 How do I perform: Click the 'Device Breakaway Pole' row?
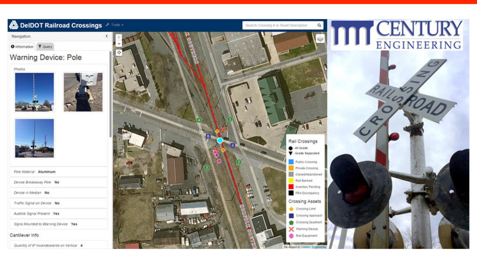coord(59,182)
